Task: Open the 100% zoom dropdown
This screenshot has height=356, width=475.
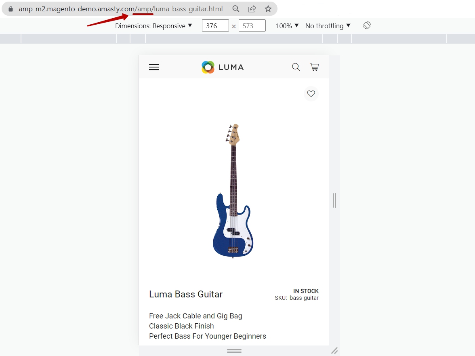Action: (x=287, y=26)
